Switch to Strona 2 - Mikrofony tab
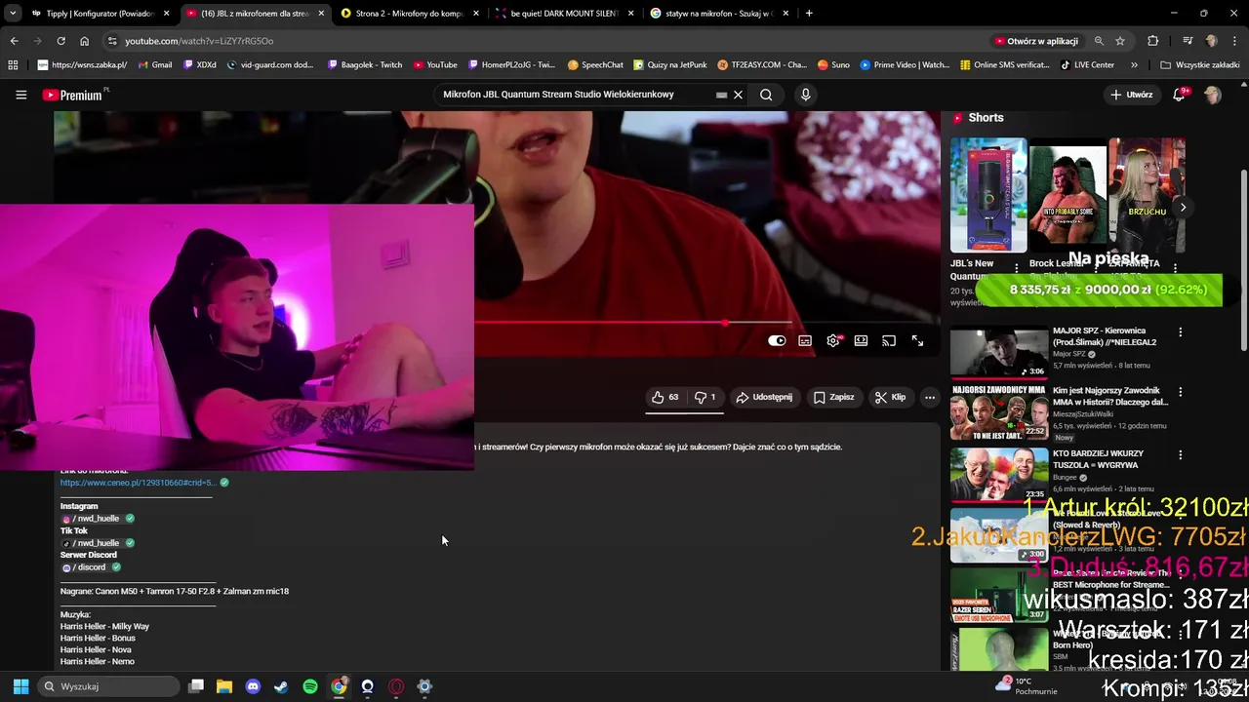This screenshot has height=702, width=1249. [x=410, y=14]
